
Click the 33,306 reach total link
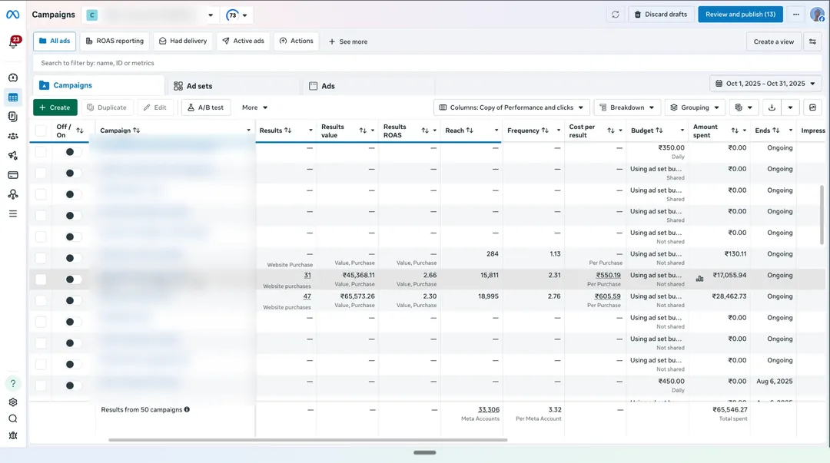(x=489, y=409)
